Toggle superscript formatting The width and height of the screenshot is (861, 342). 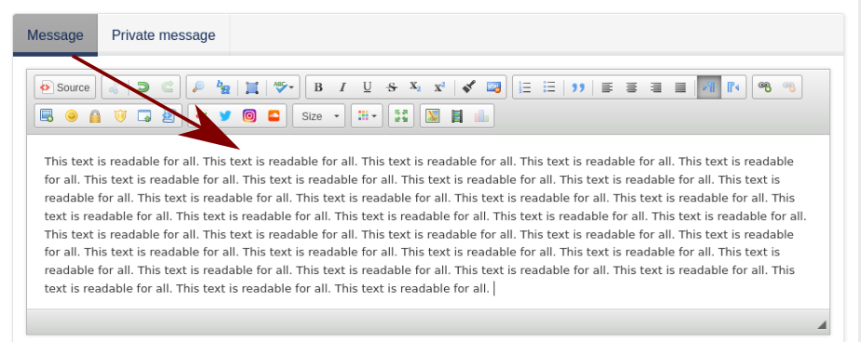439,87
